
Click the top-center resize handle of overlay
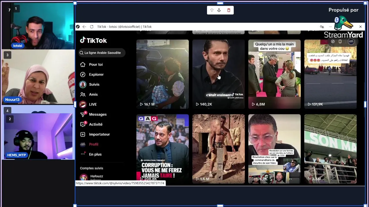pos(220,3)
